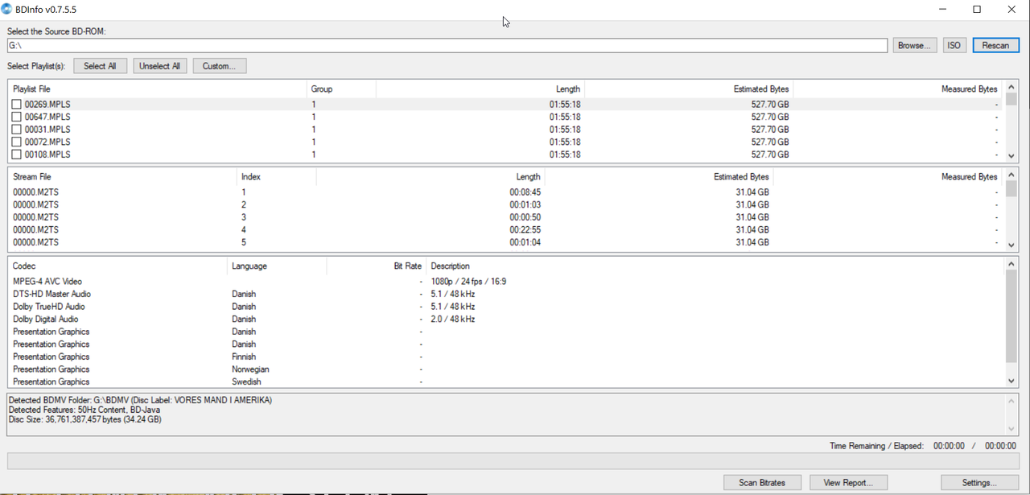
Task: Click Unselect All playlists
Action: click(159, 66)
